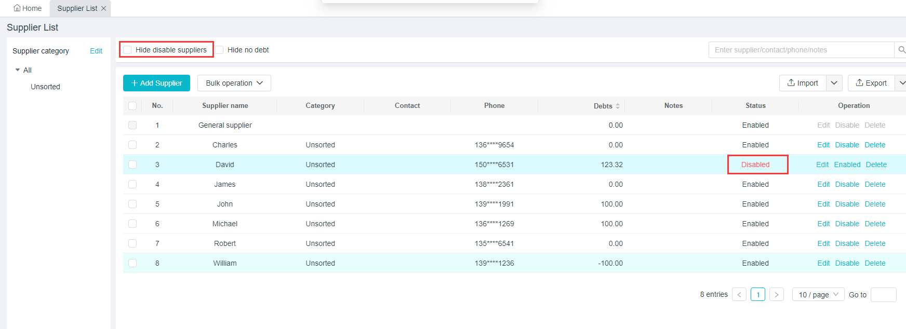Check Hide disable suppliers checkbox
This screenshot has width=906, height=329.
(x=127, y=50)
